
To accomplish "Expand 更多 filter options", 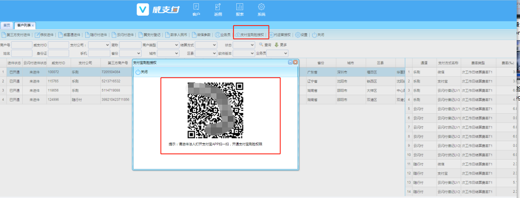I will coord(281,45).
